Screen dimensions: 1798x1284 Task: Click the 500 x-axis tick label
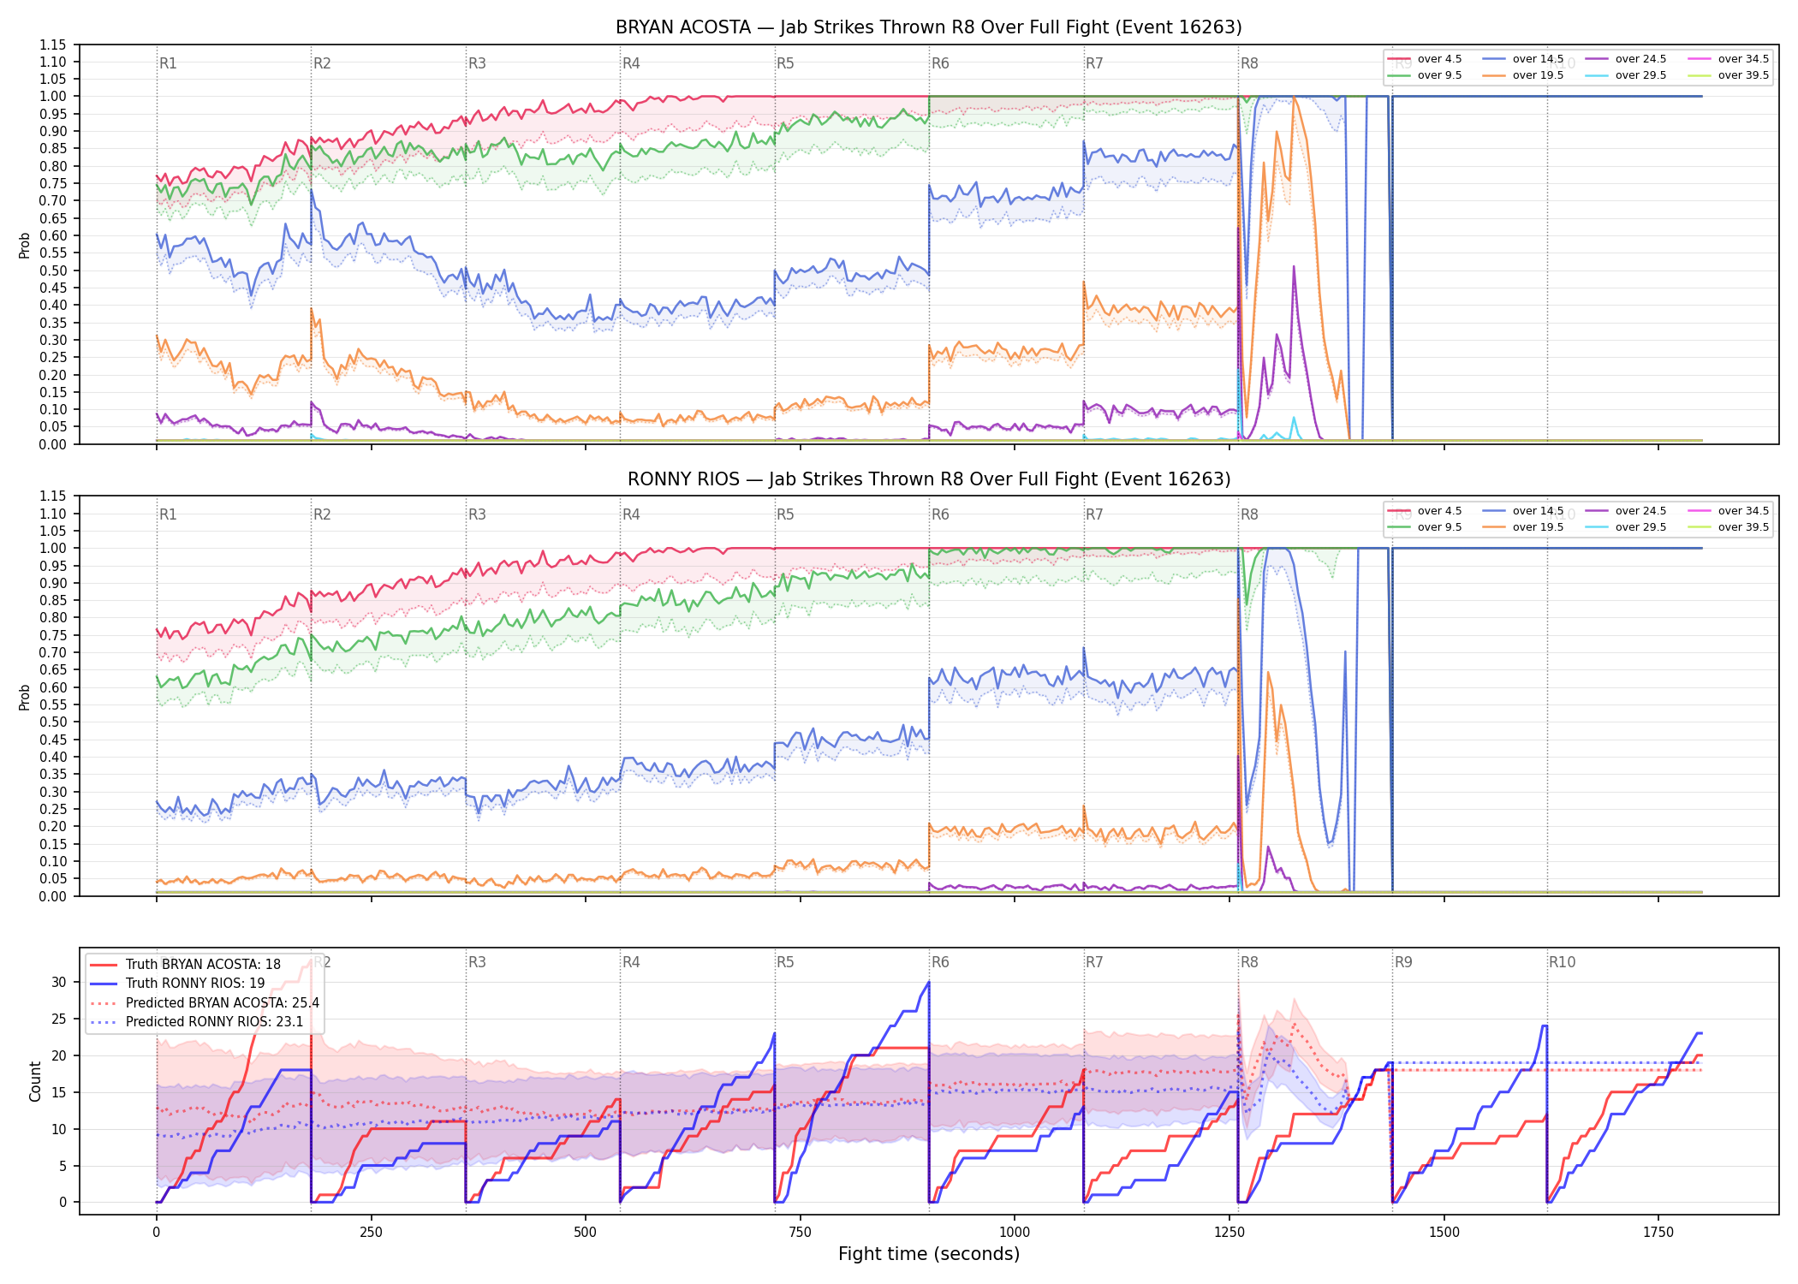(x=586, y=1233)
